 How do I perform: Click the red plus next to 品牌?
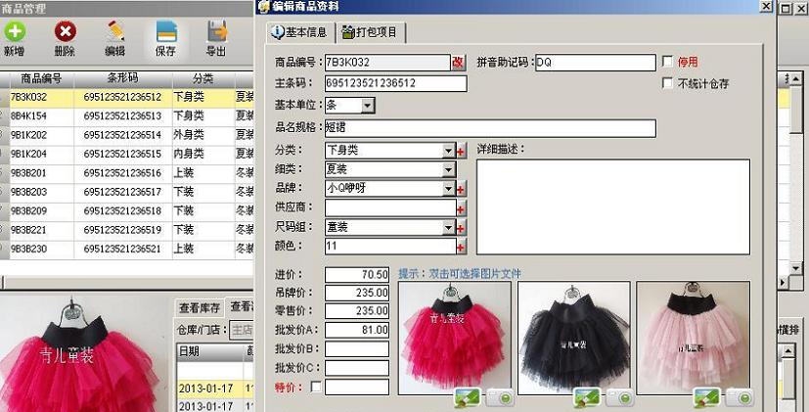461,189
